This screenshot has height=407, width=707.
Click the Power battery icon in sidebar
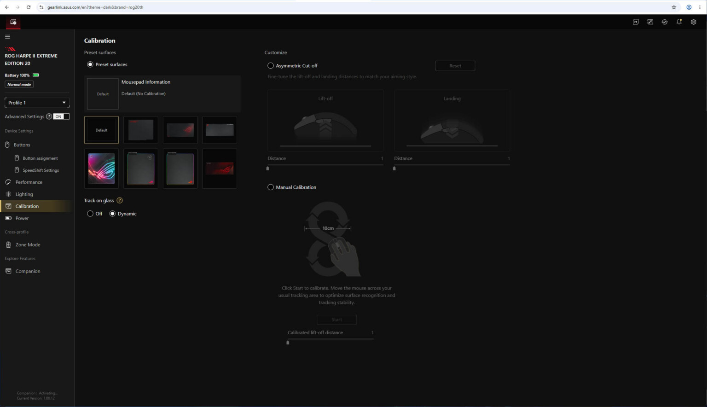pos(8,218)
